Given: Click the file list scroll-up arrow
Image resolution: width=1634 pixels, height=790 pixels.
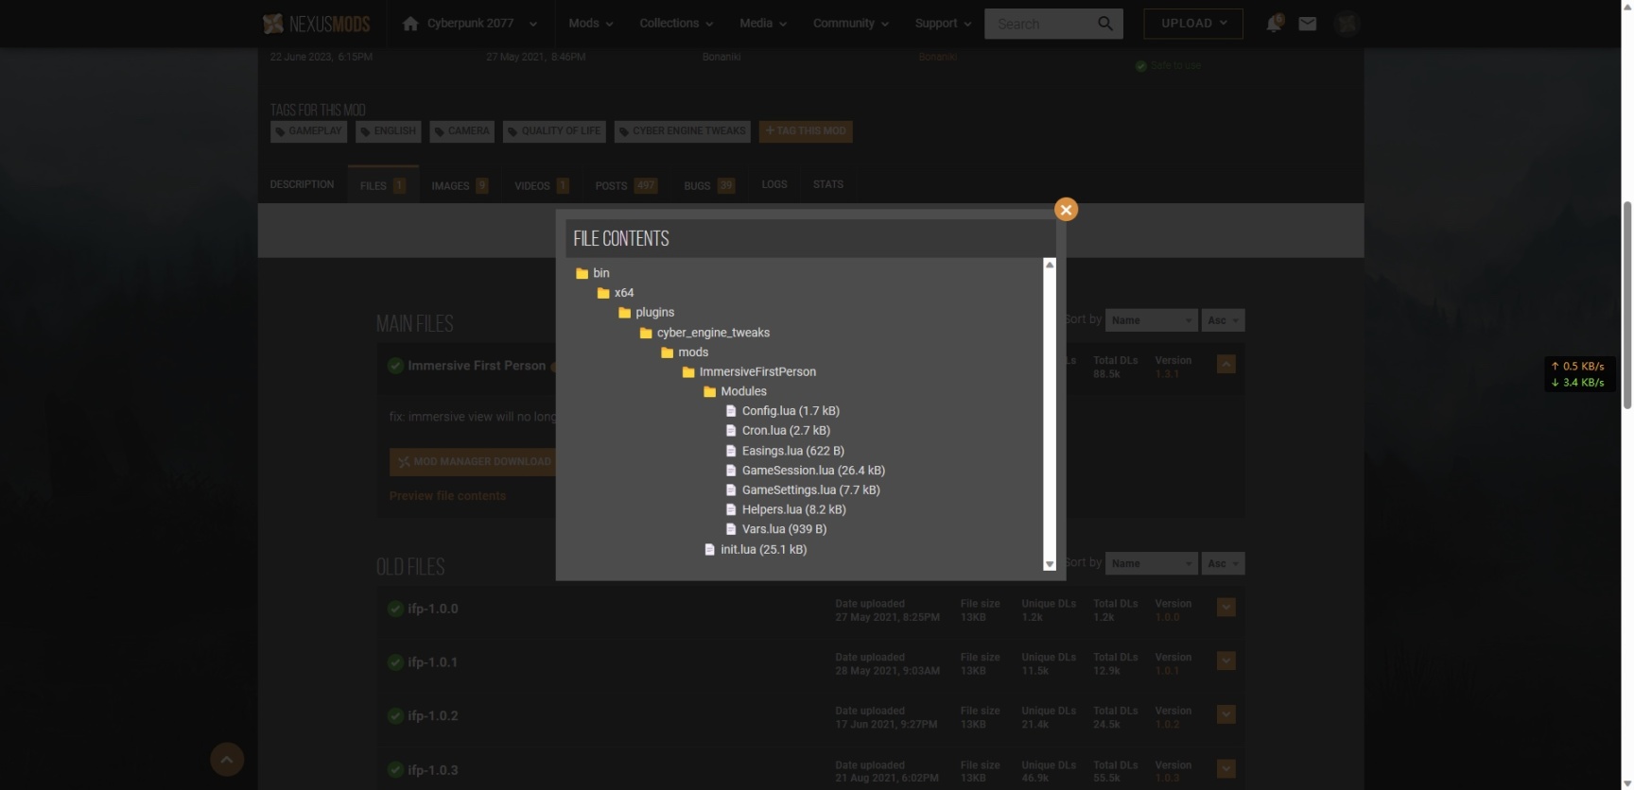Looking at the screenshot, I should coord(1049,265).
